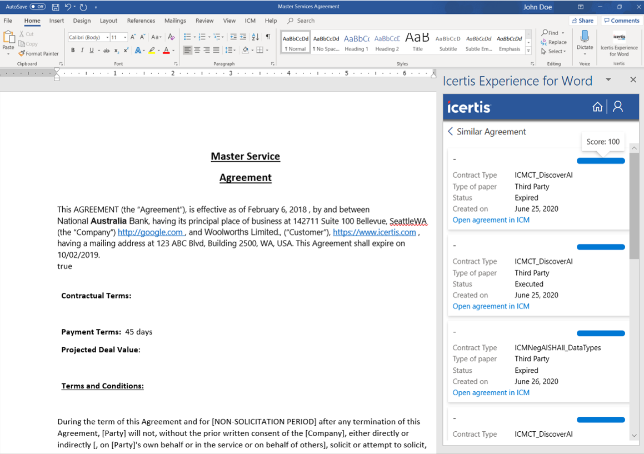The height and width of the screenshot is (454, 644).
Task: Open the File menu
Action: [x=8, y=21]
